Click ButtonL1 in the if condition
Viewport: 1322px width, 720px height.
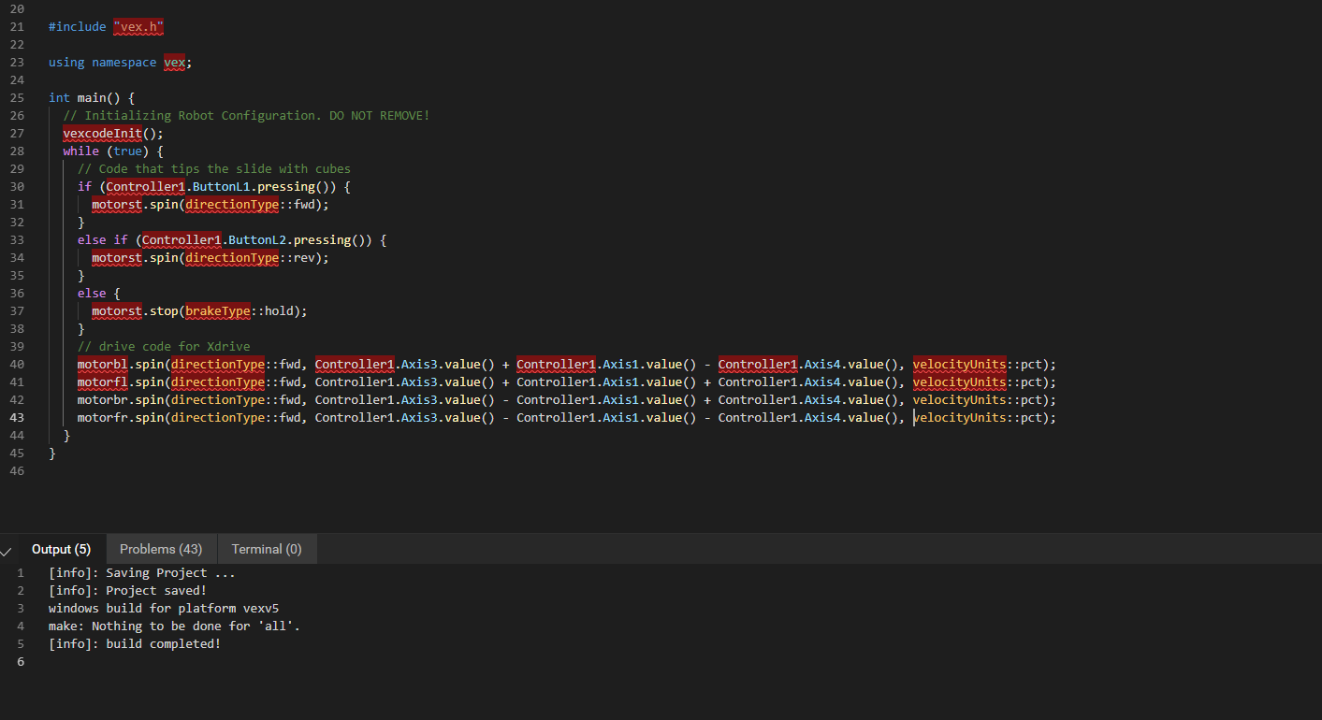(x=221, y=187)
